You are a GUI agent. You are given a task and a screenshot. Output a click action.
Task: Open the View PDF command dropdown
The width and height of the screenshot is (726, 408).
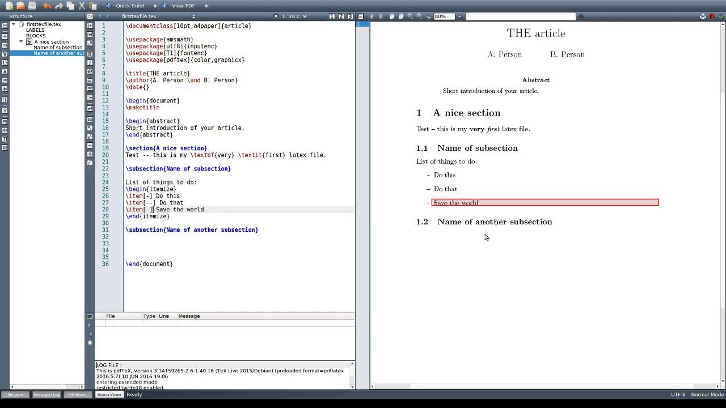click(206, 6)
